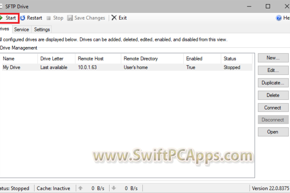This screenshot has width=290, height=193.
Task: Click the green Start play icon
Action: pyautogui.click(x=1, y=18)
